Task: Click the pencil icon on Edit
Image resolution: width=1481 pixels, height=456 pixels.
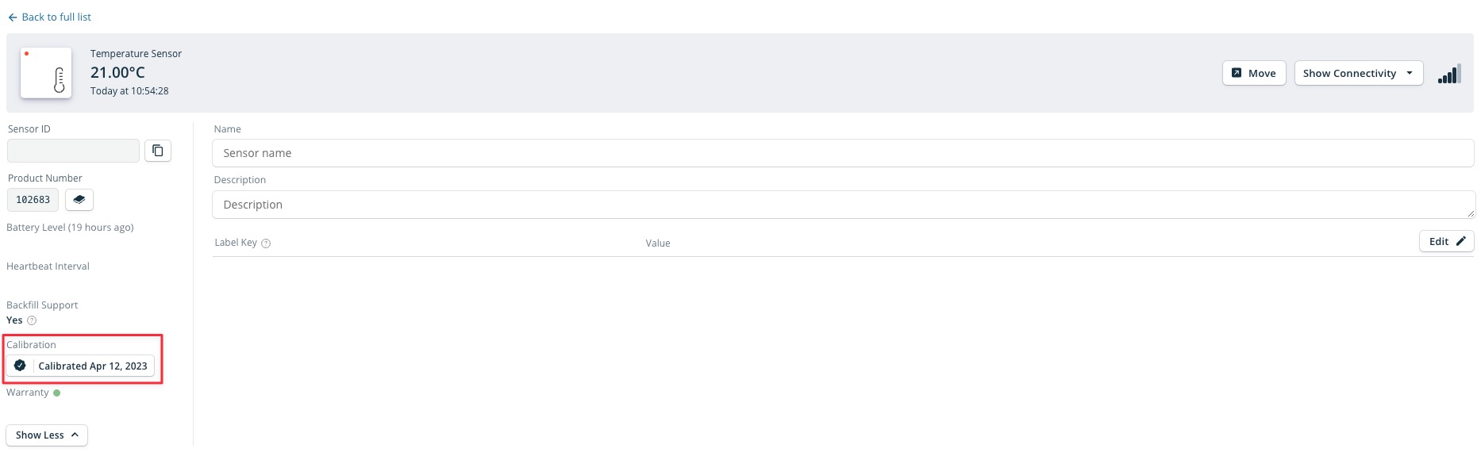Action: (x=1460, y=241)
